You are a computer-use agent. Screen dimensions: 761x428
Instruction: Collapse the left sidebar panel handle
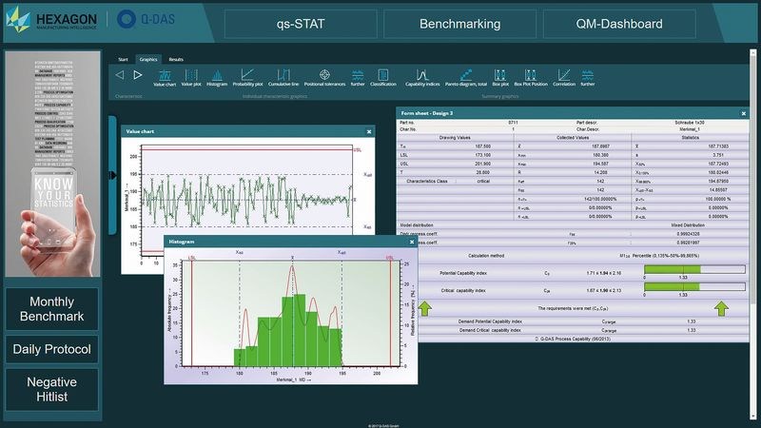pyautogui.click(x=112, y=175)
